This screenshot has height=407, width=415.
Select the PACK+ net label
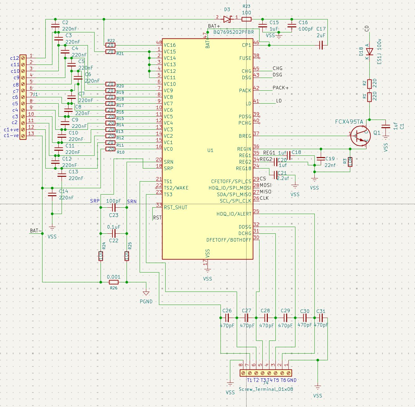click(281, 87)
